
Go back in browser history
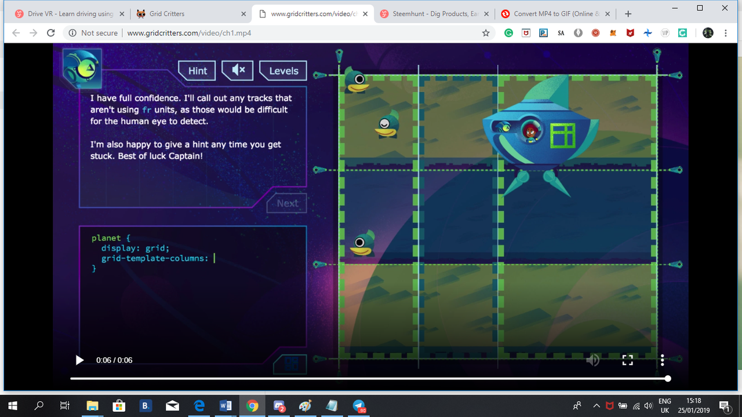[16, 33]
